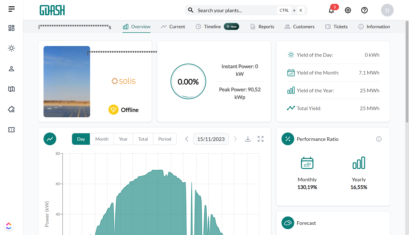Open the user profile sidebar icon

[11, 69]
